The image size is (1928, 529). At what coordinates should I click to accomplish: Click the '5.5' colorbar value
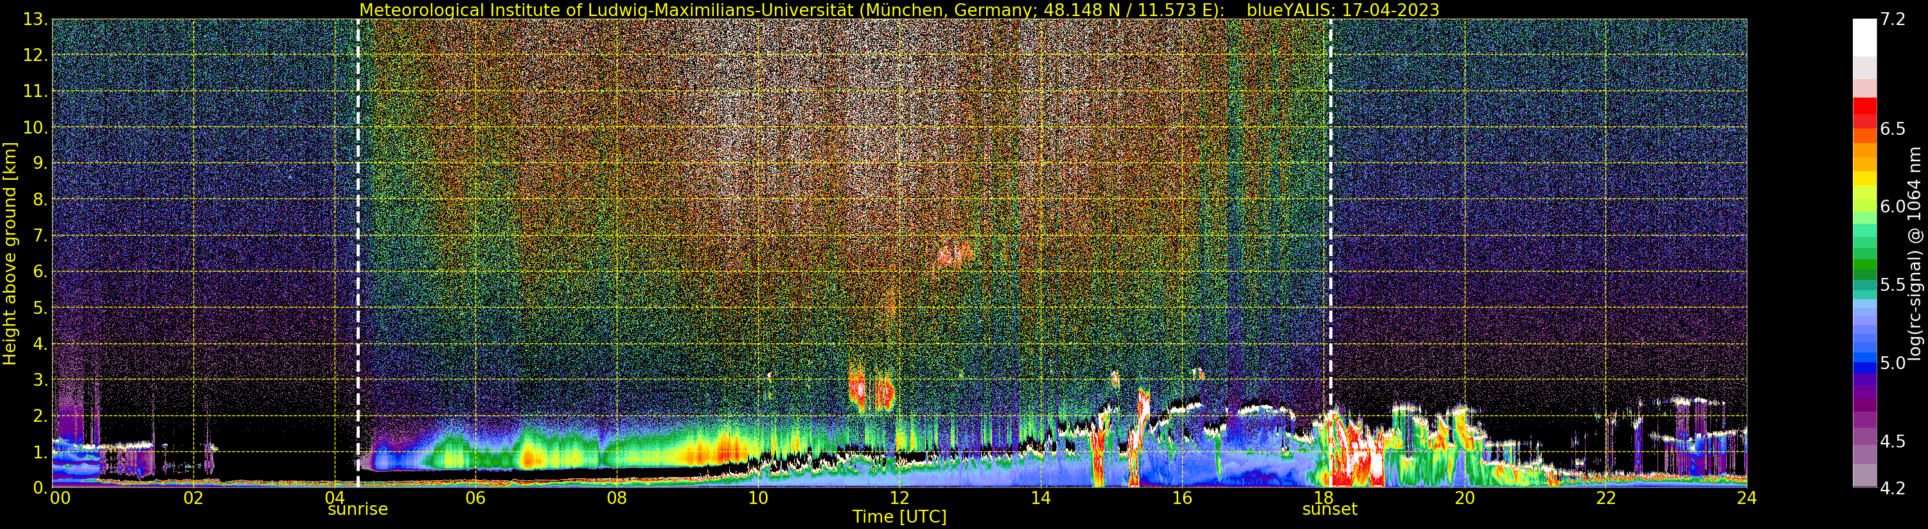coord(1893,285)
